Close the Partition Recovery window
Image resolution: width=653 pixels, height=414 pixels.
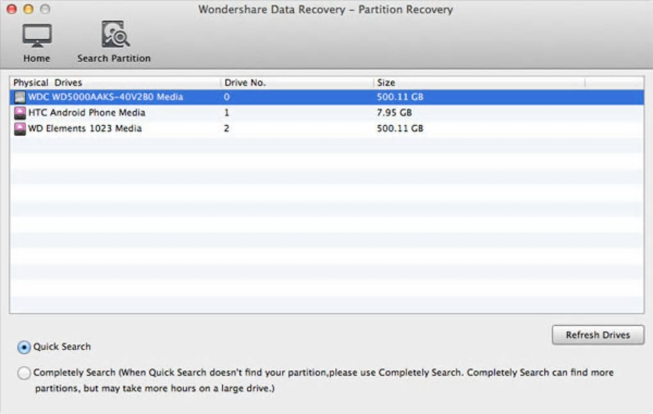(12, 10)
